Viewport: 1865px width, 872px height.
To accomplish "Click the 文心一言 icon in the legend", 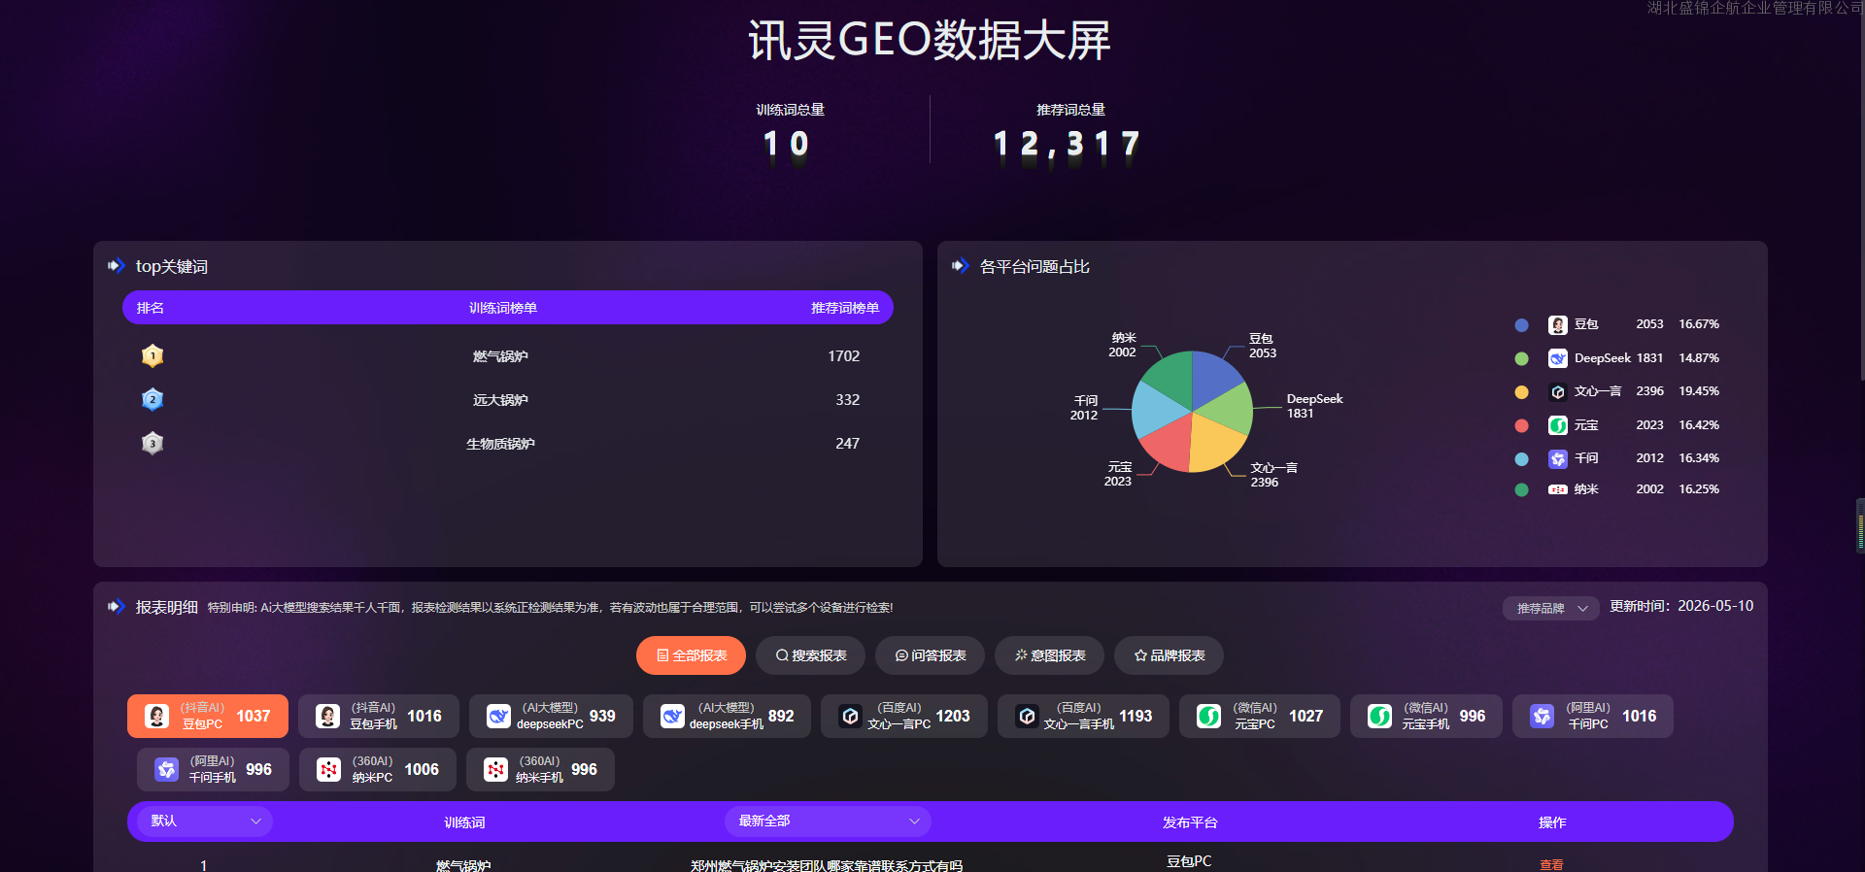I will pos(1558,392).
